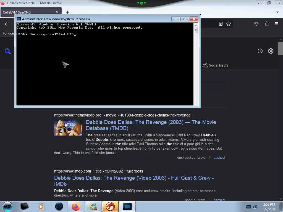Close the cmd.exe window with red X
This screenshot has width=283, height=212.
pyautogui.click(x=194, y=19)
